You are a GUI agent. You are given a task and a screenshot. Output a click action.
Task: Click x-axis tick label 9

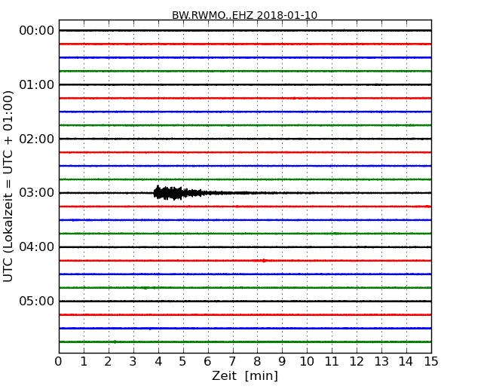tap(282, 362)
